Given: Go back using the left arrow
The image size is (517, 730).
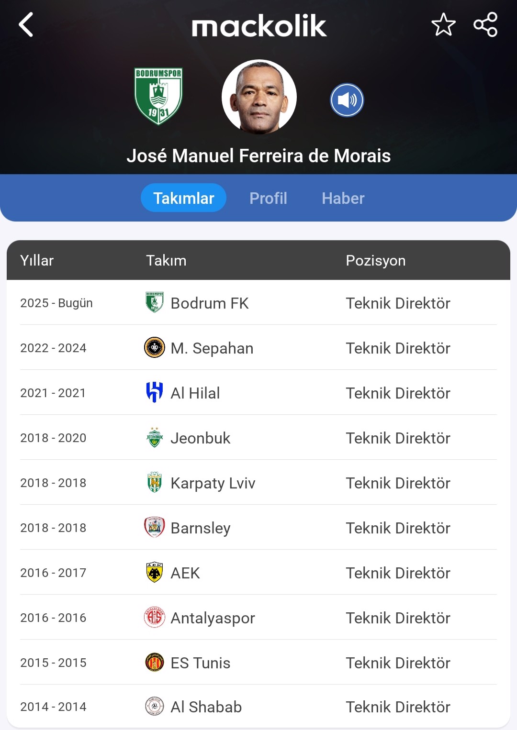Looking at the screenshot, I should 26,24.
